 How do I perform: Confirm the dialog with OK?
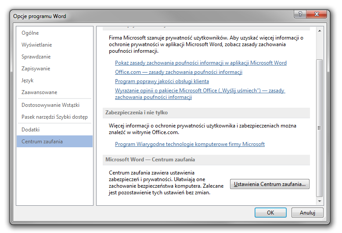pos(270,212)
